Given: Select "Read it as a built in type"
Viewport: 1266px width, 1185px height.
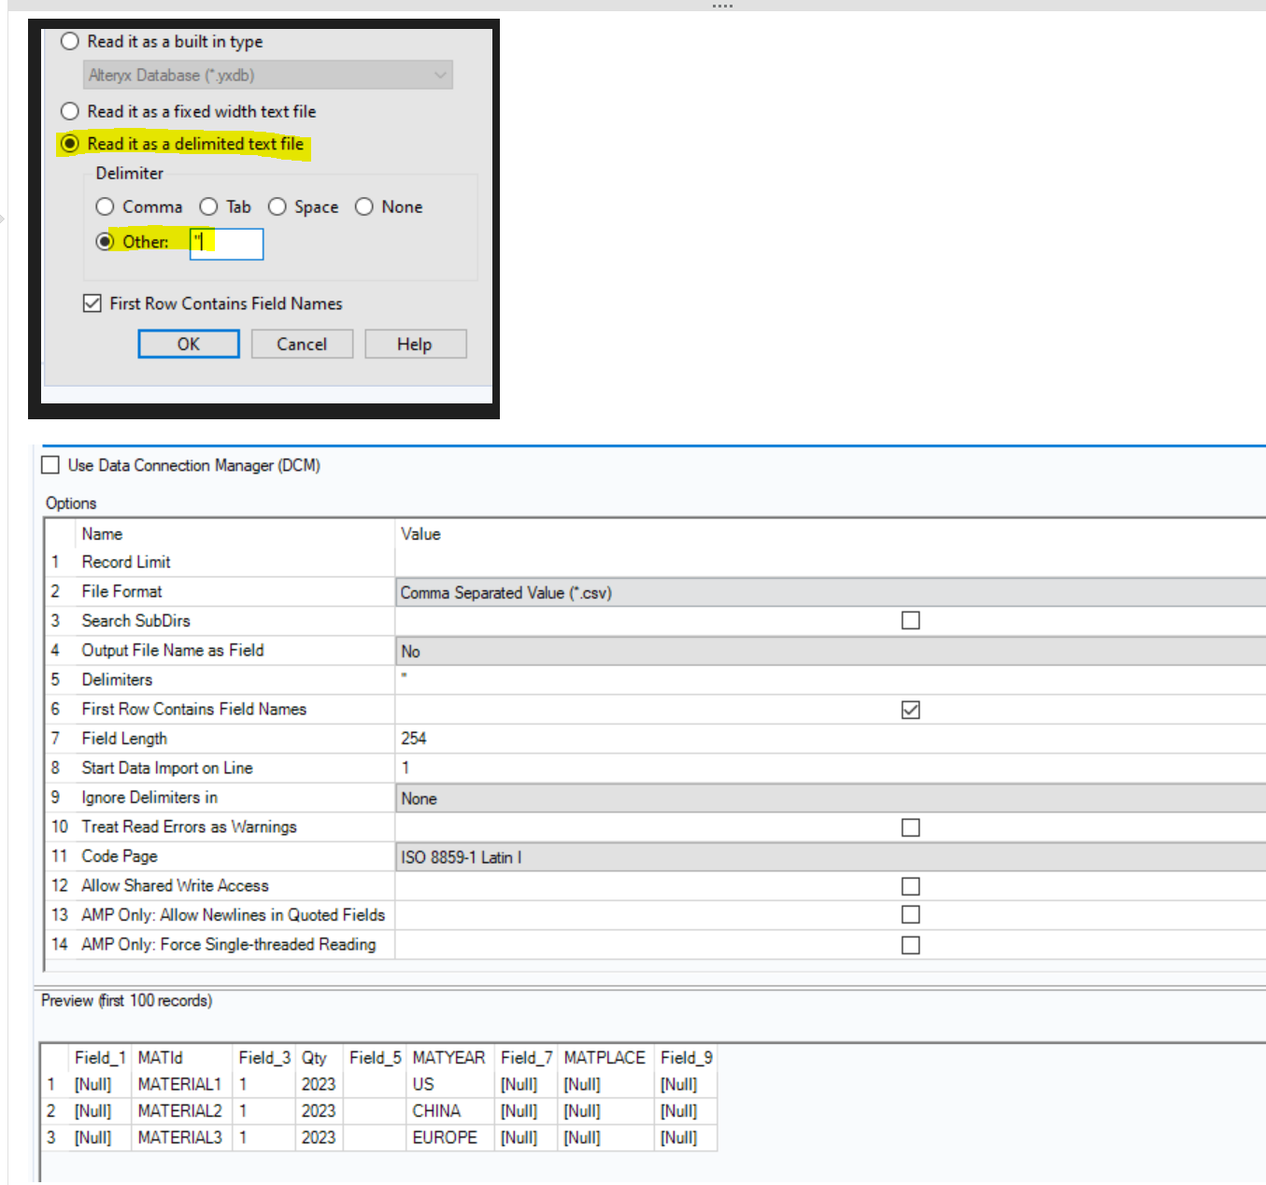Looking at the screenshot, I should [x=70, y=41].
